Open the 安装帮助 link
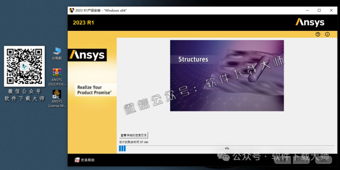Screen dimensions: 340x170 (88, 160)
